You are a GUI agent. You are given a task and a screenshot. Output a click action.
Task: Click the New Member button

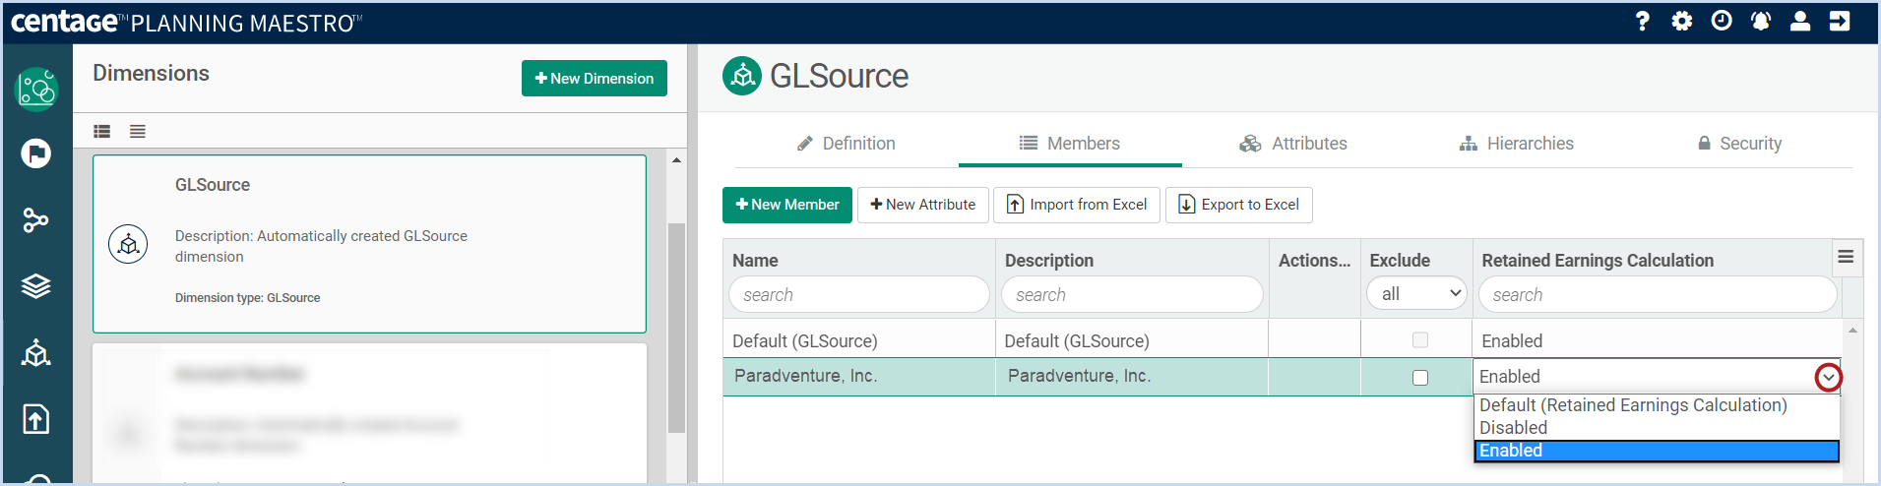pos(787,205)
